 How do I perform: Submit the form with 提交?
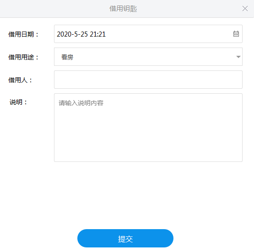pyautogui.click(x=125, y=238)
